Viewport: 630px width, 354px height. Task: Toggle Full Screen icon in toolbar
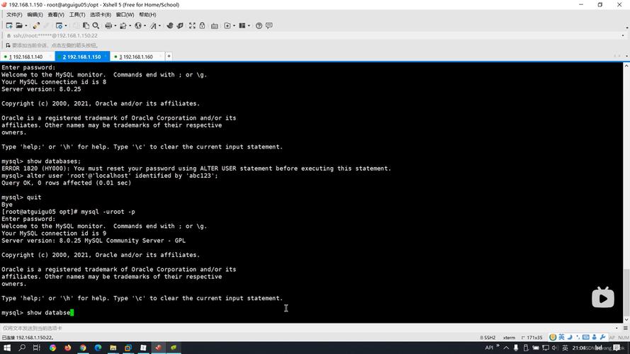click(x=192, y=25)
